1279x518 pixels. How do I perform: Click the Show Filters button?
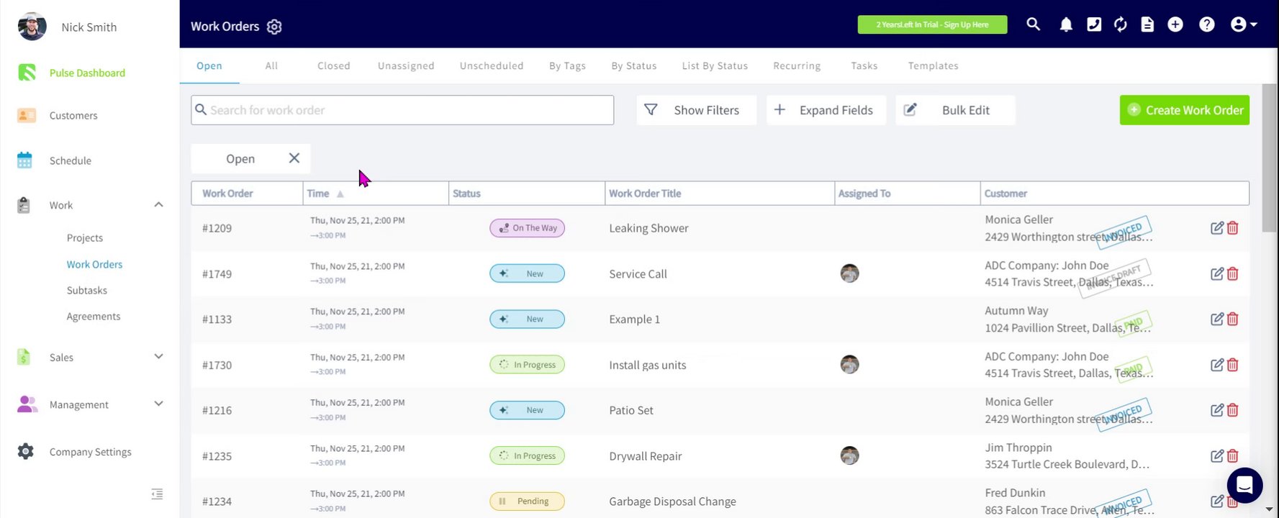[696, 110]
